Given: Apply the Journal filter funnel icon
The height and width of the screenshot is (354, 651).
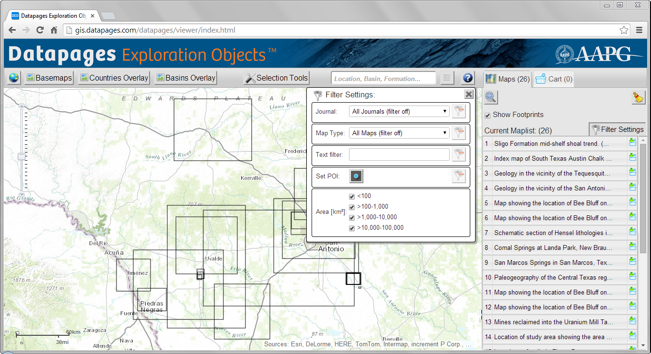Looking at the screenshot, I should 459,112.
